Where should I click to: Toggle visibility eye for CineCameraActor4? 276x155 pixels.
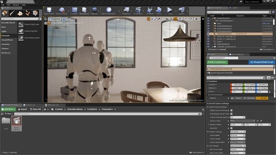pos(208,26)
